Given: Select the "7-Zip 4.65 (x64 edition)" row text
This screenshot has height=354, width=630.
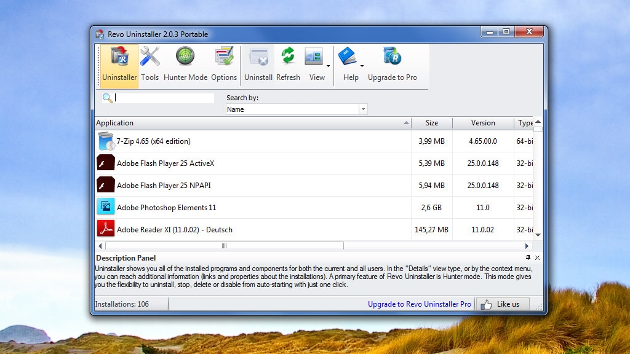Looking at the screenshot, I should [153, 141].
